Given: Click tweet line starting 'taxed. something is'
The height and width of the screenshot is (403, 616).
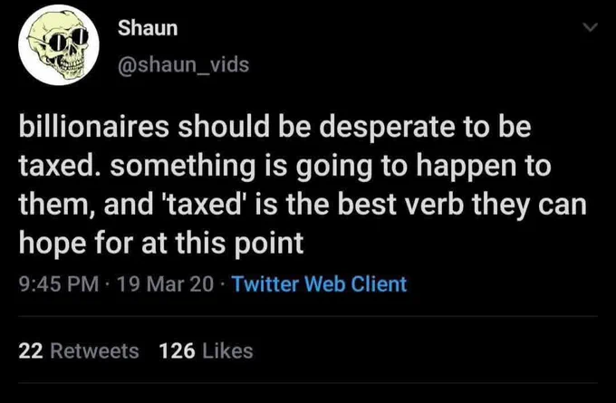Looking at the screenshot, I should [284, 167].
